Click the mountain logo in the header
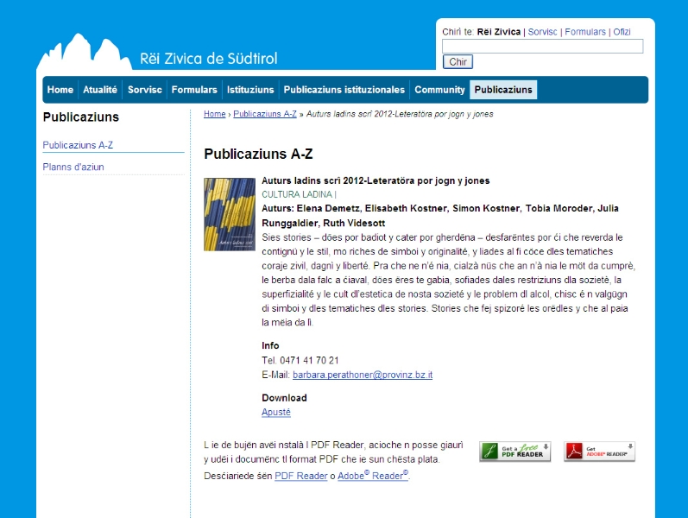The height and width of the screenshot is (518, 688). tap(82, 54)
